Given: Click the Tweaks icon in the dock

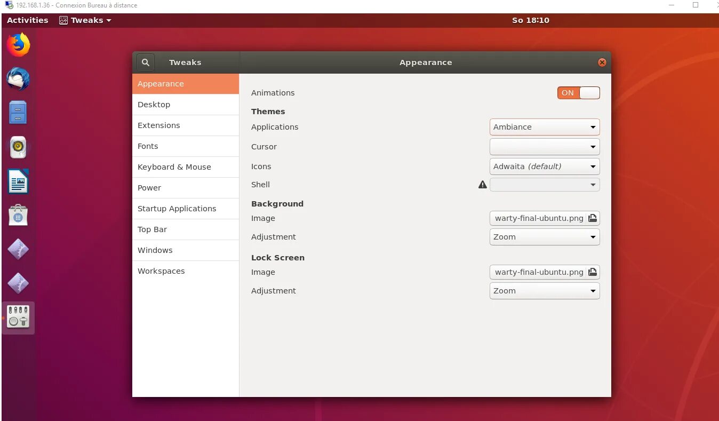Looking at the screenshot, I should click(18, 317).
